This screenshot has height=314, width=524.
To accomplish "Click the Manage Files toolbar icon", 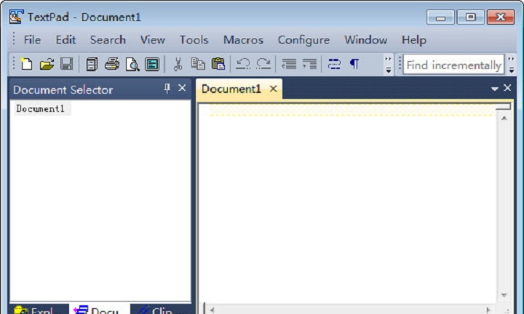I will click(92, 64).
